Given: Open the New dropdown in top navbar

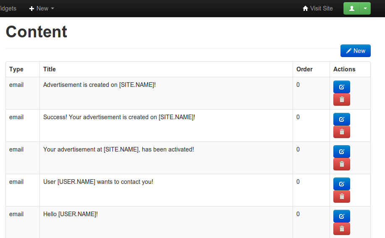Looking at the screenshot, I should (x=42, y=8).
